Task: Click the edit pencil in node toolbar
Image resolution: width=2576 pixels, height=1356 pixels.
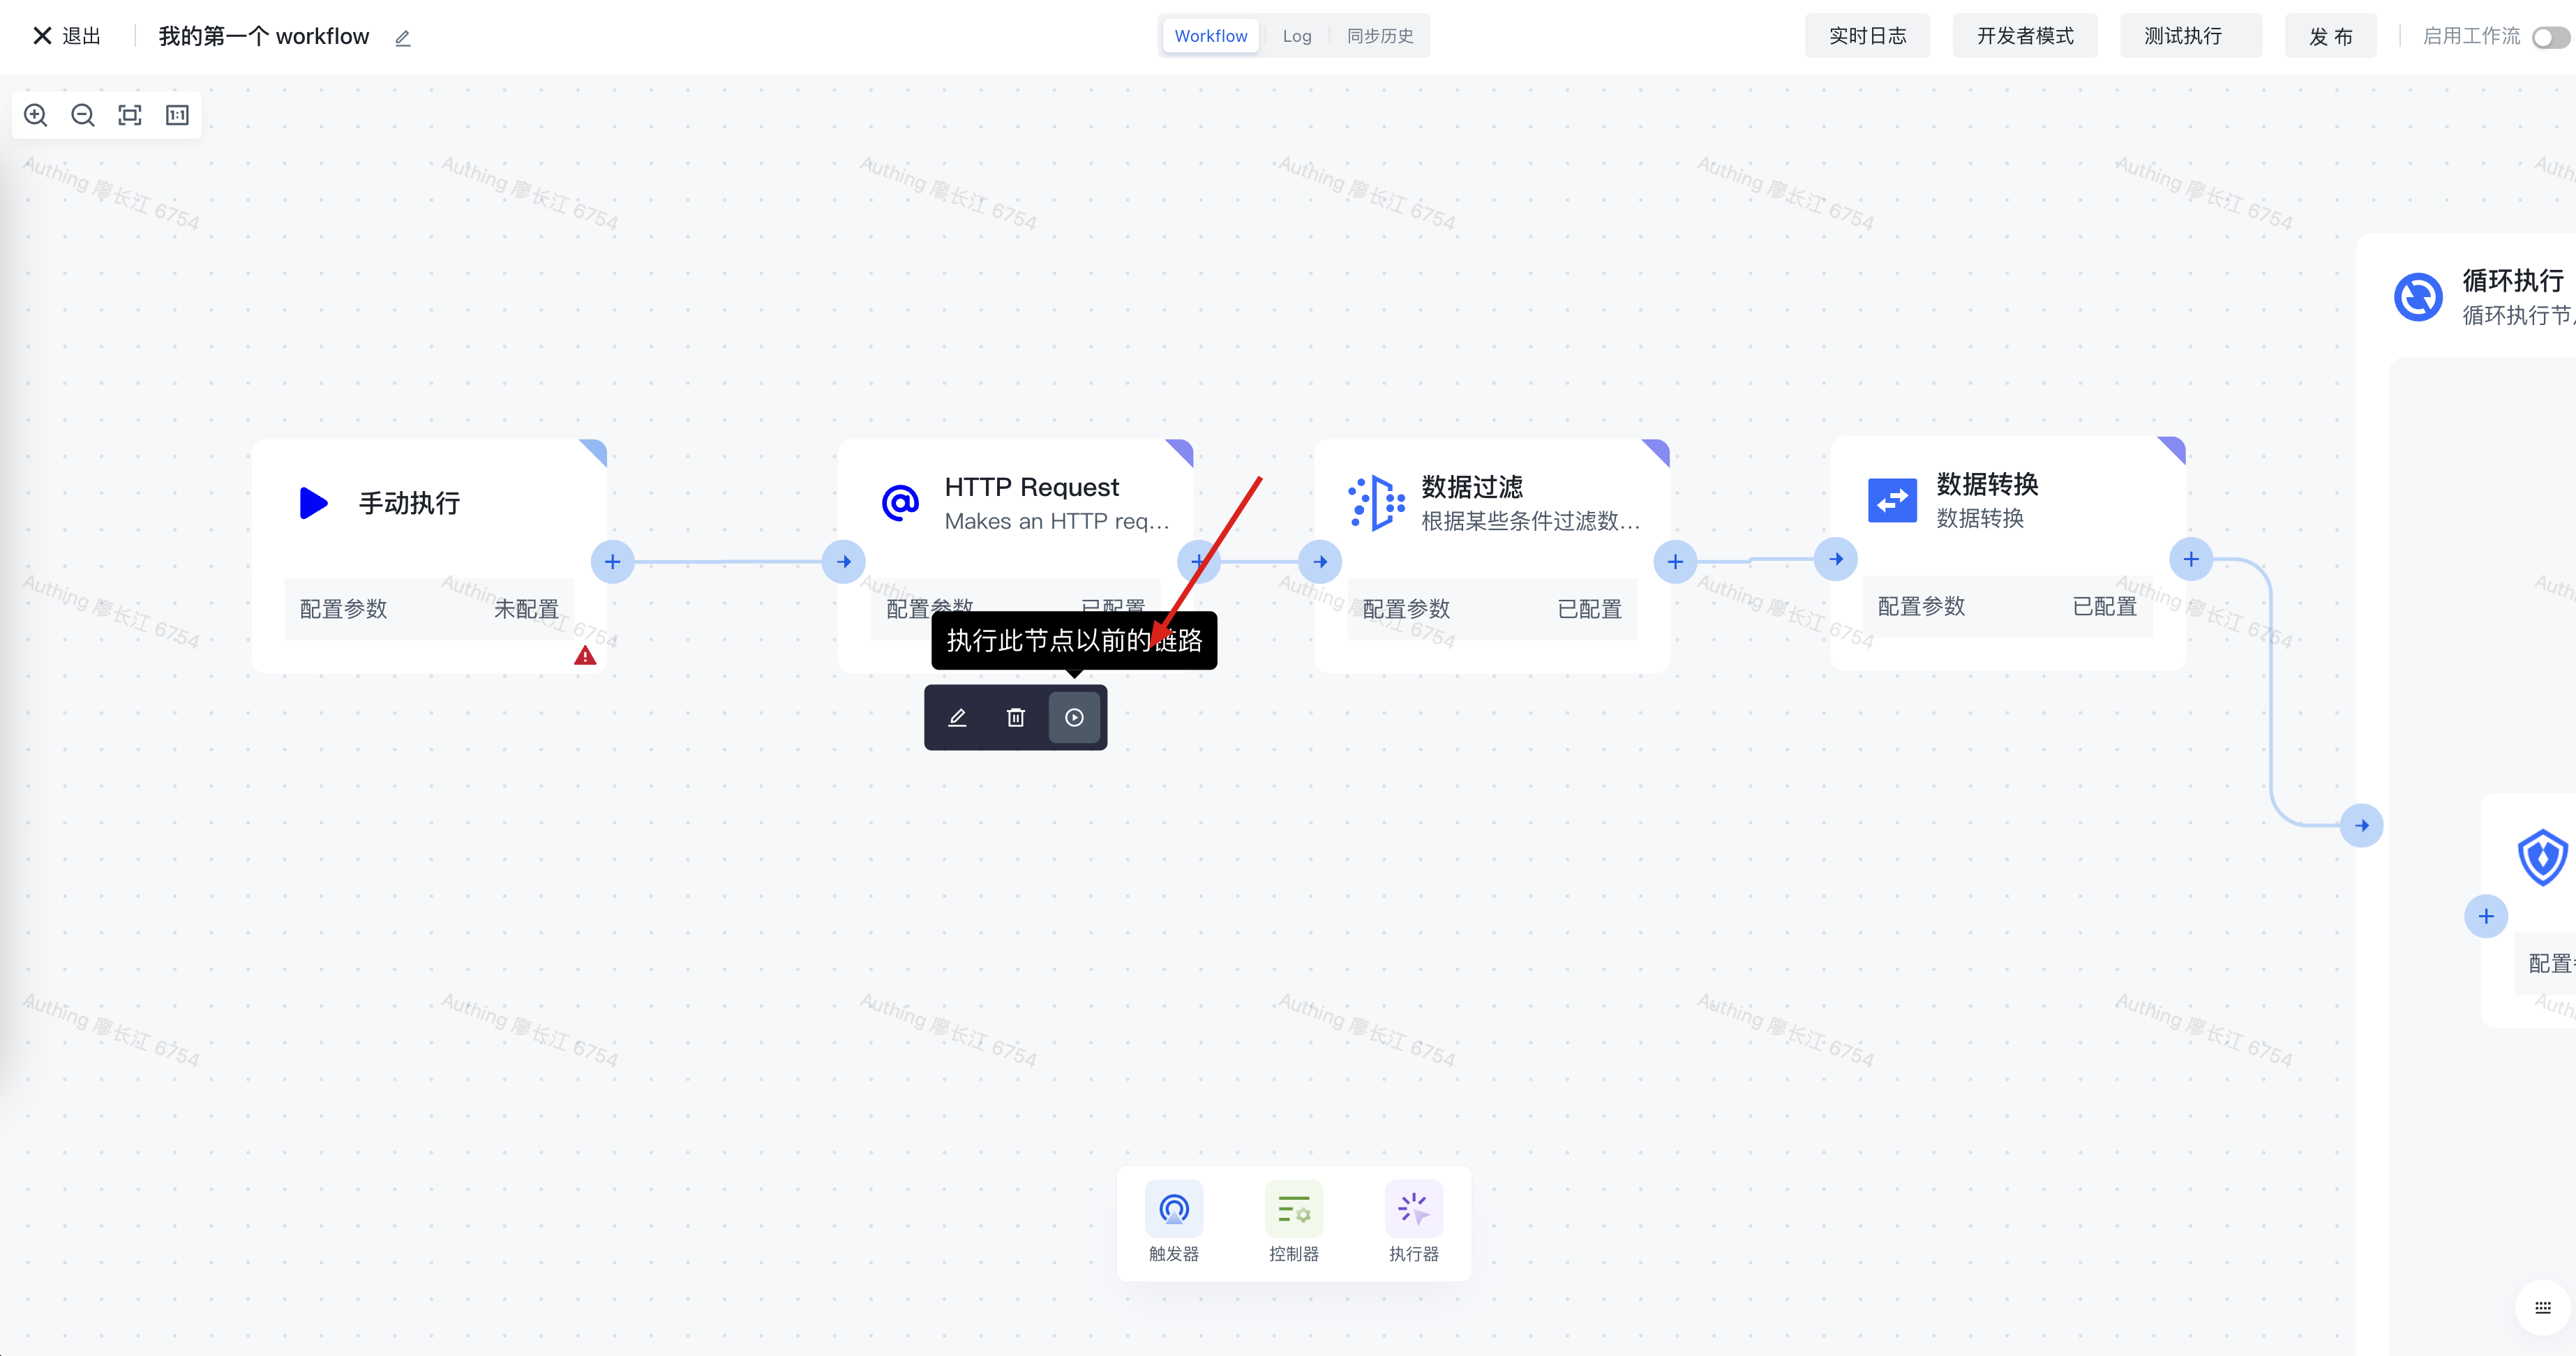Action: [957, 717]
